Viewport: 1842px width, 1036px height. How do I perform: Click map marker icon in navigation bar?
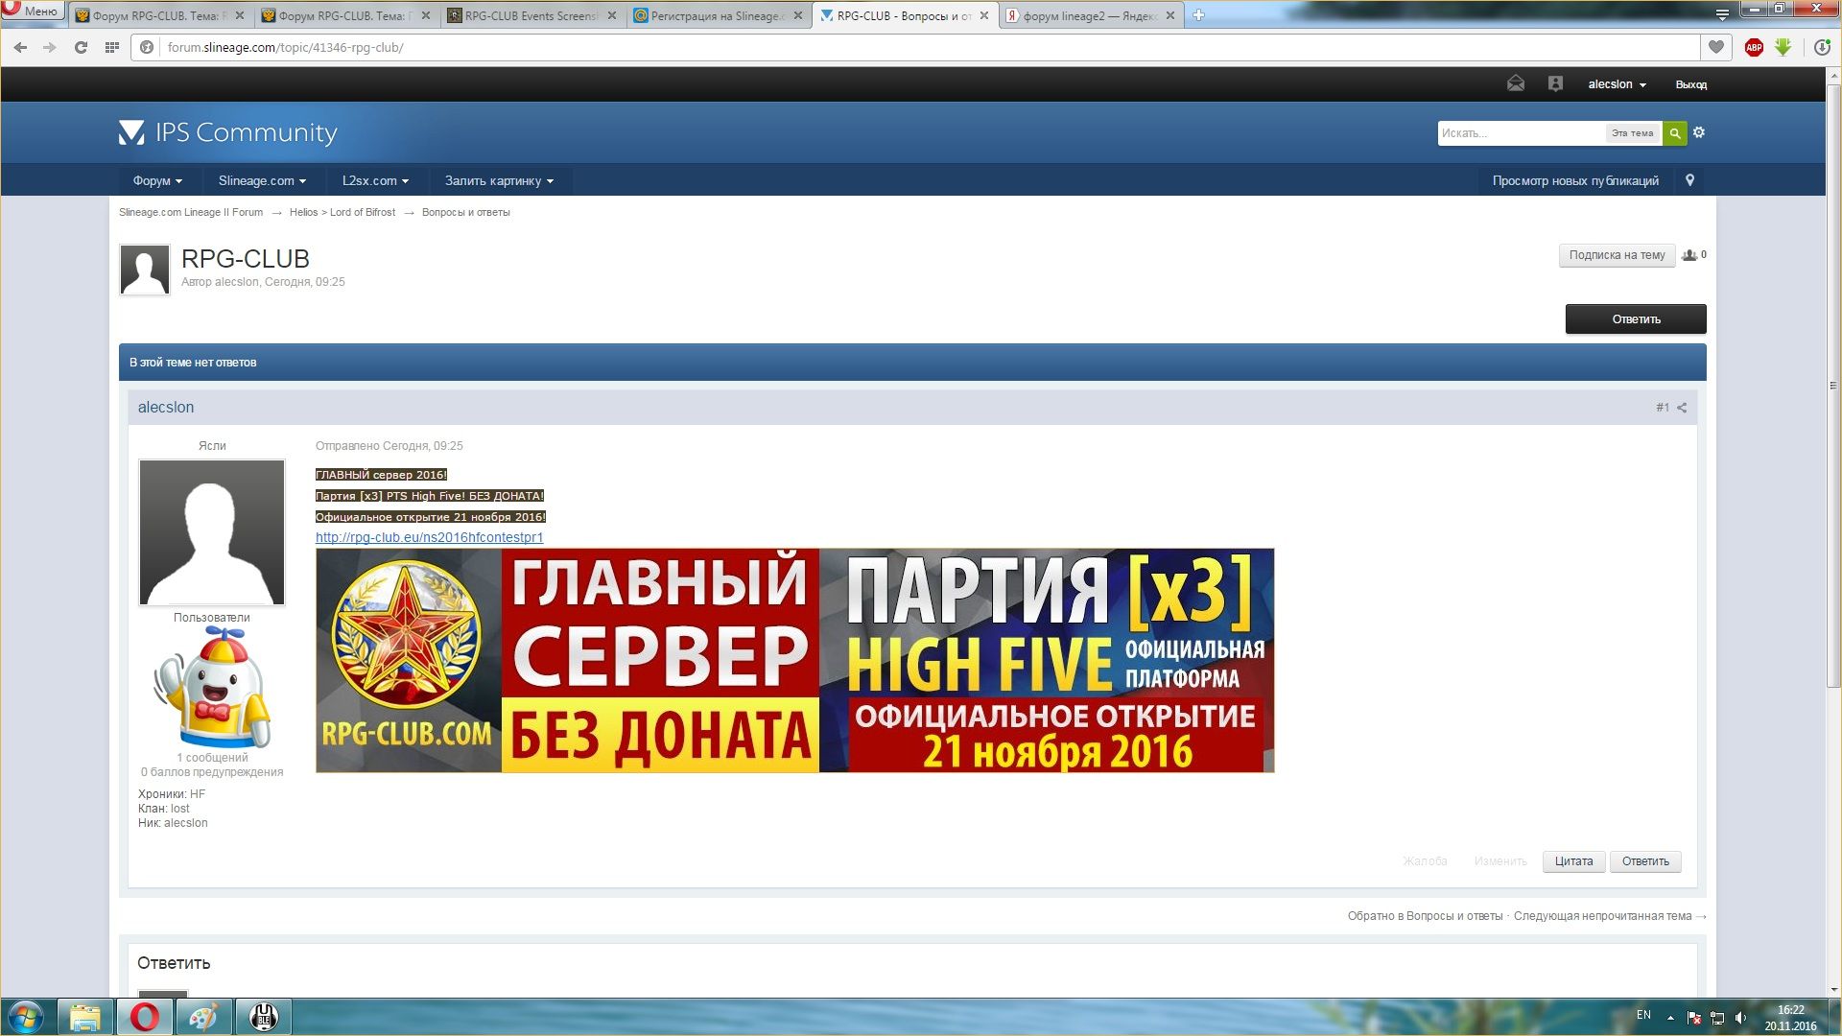point(1689,180)
